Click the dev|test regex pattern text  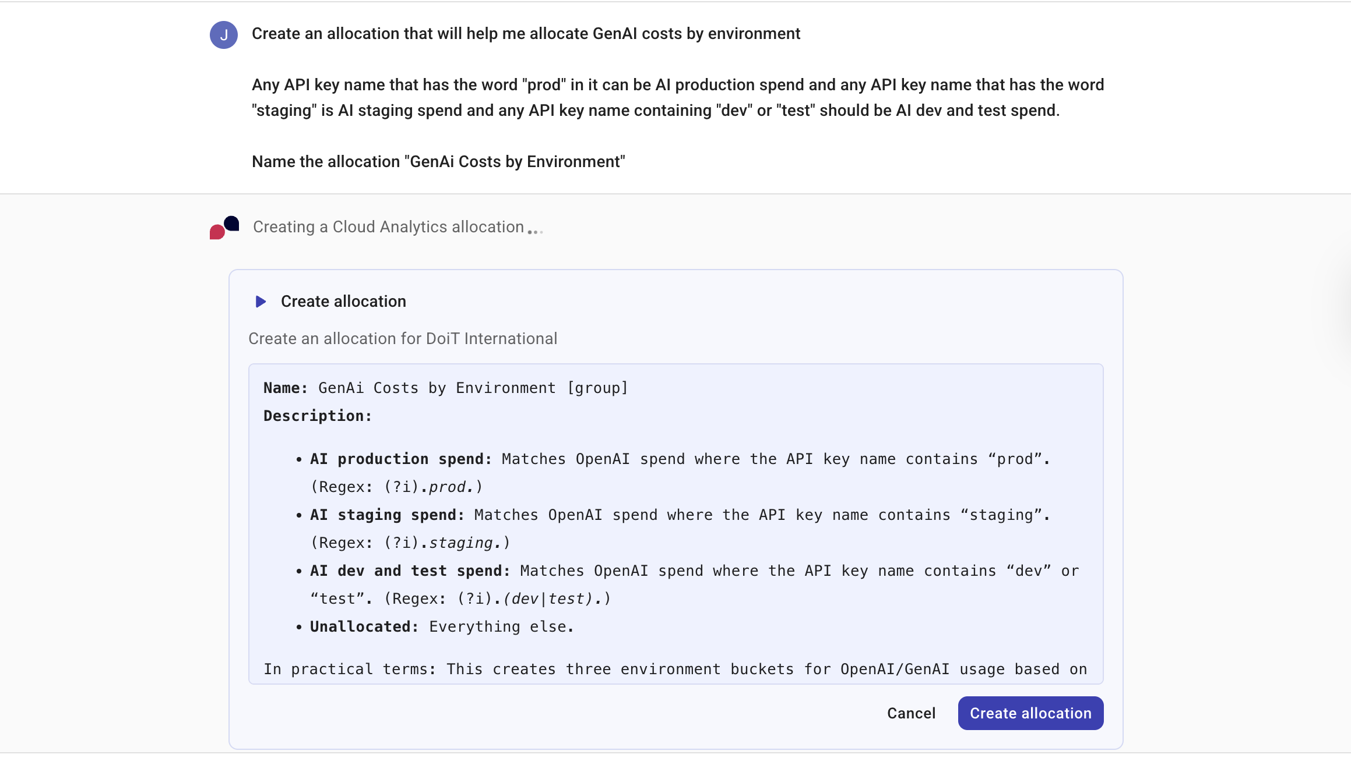[x=548, y=599]
